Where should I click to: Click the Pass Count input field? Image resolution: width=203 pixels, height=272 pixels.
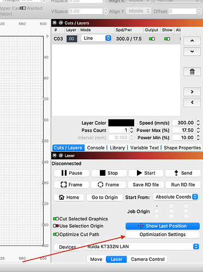click(x=119, y=130)
